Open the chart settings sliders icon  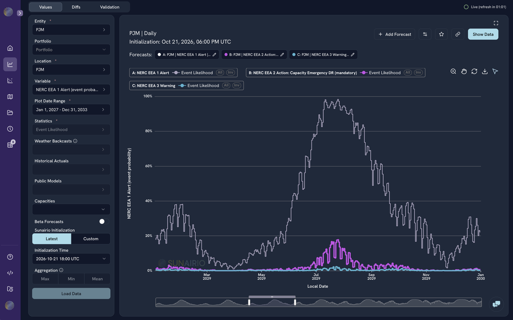[x=425, y=35]
